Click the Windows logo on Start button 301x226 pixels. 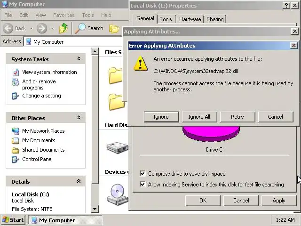pos(5,220)
